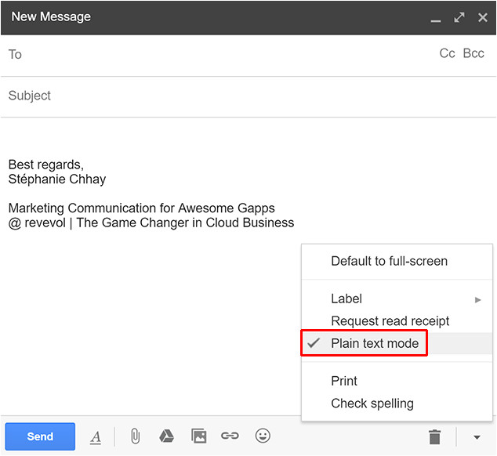Close the New Message window

point(483,17)
